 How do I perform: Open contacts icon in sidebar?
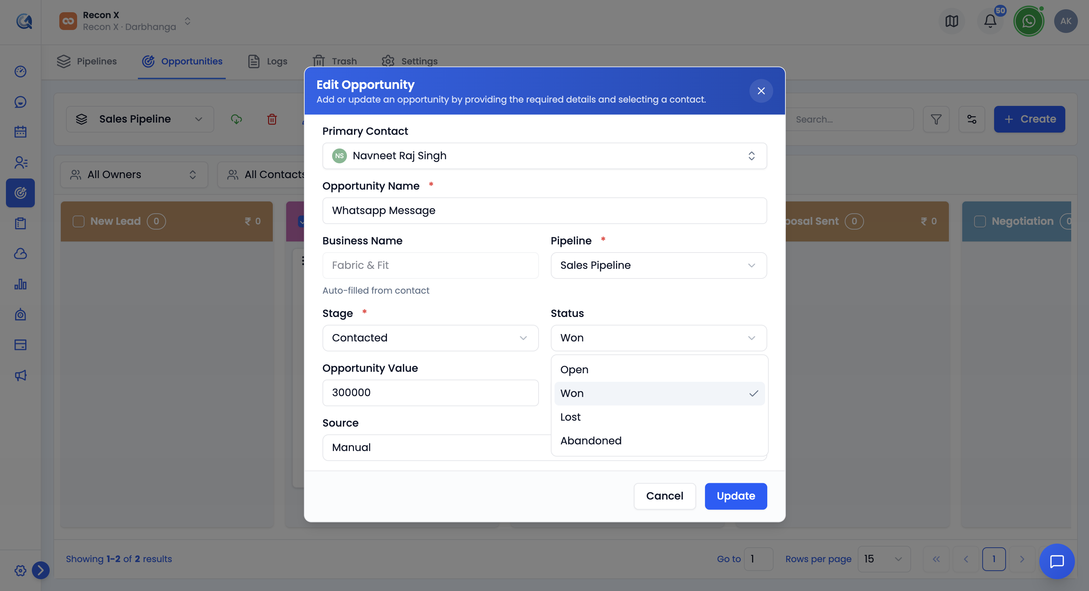click(x=20, y=162)
